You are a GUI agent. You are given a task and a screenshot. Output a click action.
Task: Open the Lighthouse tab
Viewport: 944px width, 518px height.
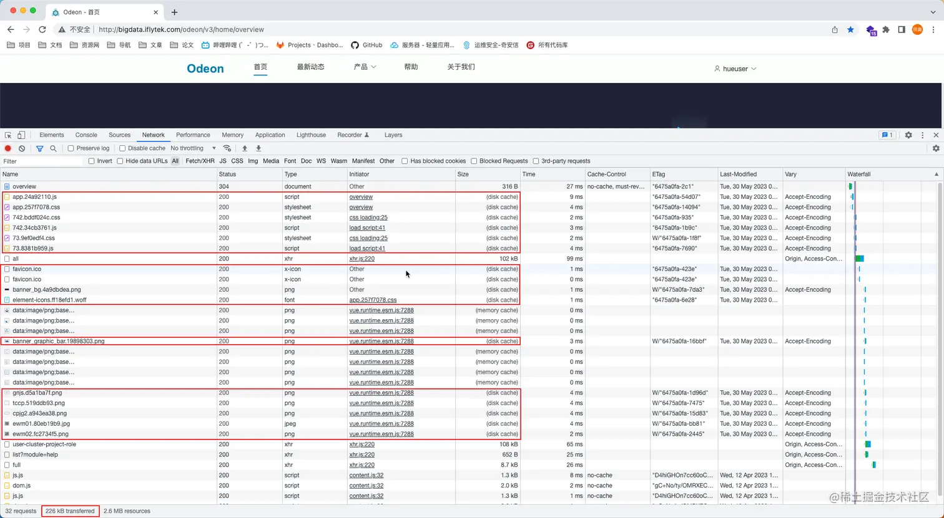click(311, 135)
